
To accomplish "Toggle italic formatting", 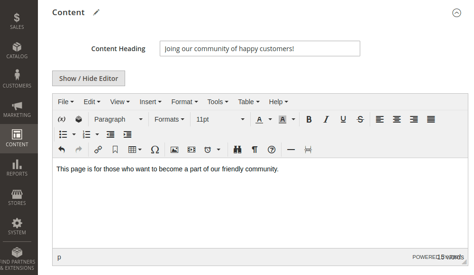I will (x=326, y=119).
